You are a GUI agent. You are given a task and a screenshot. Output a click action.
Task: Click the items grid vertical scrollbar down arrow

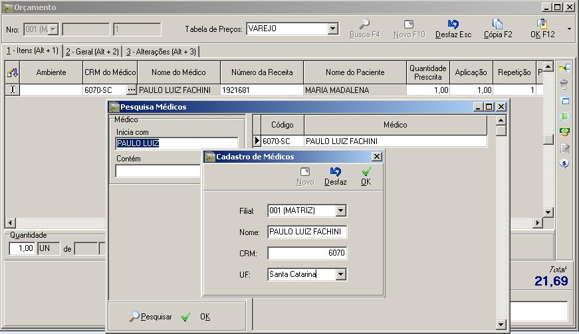pos(548,212)
